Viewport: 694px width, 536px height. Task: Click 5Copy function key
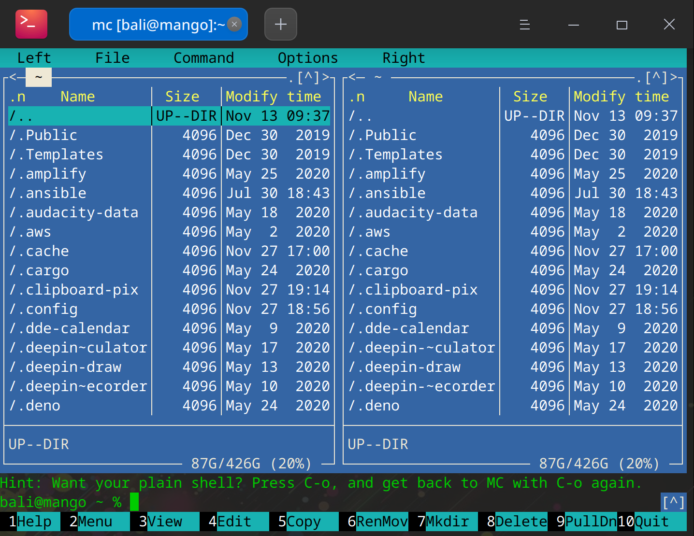(304, 522)
